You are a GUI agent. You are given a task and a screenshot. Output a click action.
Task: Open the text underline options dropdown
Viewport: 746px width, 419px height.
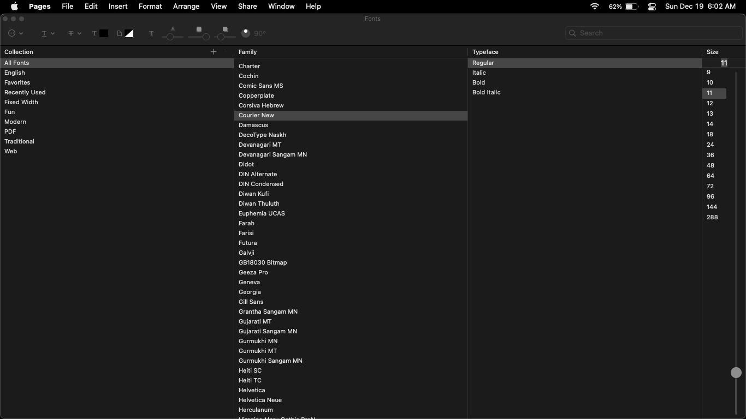pos(48,33)
